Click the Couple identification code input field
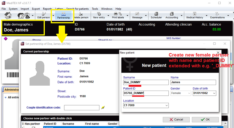Image resolution: width=234 pixels, height=128 pixels. click(x=82, y=108)
